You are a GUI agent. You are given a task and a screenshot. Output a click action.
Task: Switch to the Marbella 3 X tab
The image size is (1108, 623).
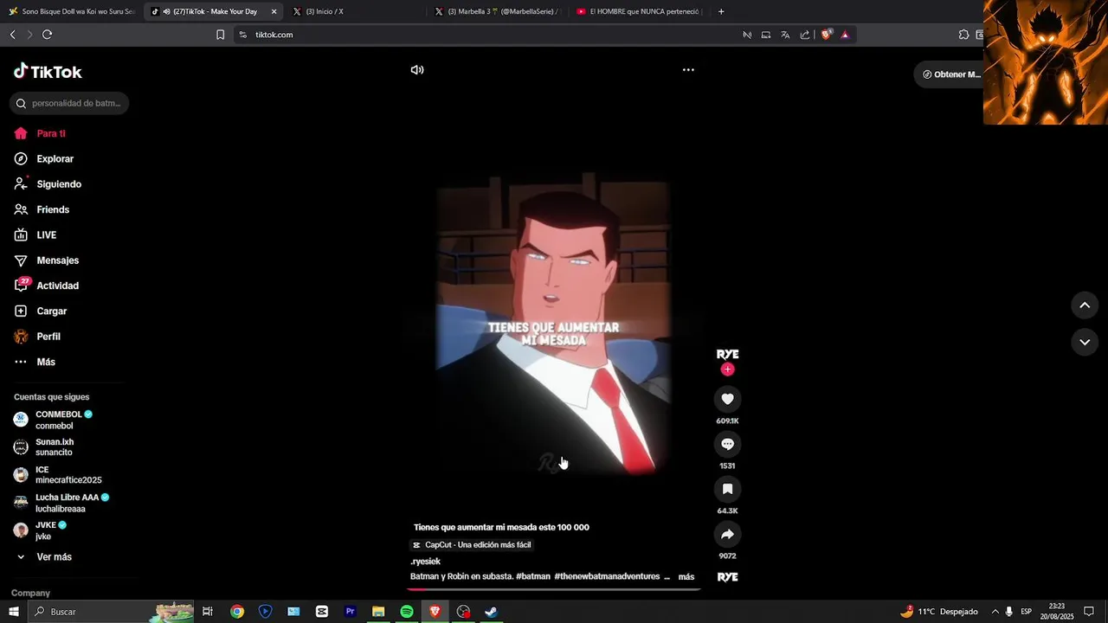[497, 11]
